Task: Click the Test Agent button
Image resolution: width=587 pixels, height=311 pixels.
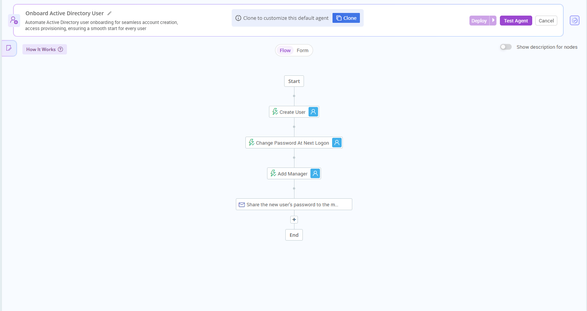Action: [515, 21]
